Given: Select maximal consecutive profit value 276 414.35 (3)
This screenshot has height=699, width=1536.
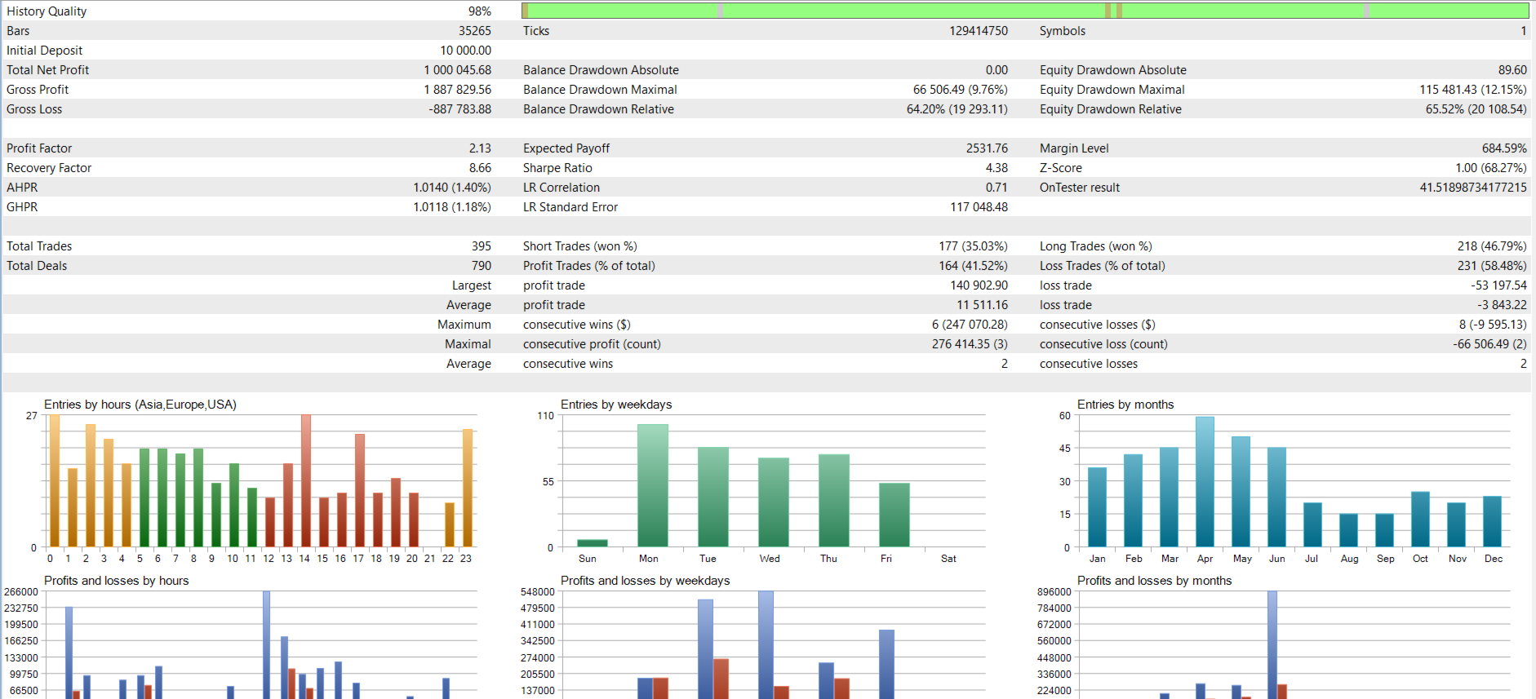Looking at the screenshot, I should pyautogui.click(x=970, y=344).
